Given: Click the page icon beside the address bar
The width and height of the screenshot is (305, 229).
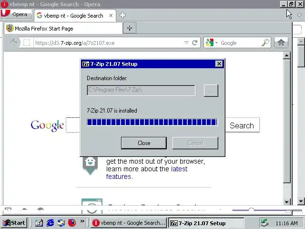Looking at the screenshot, I should click(27, 42).
